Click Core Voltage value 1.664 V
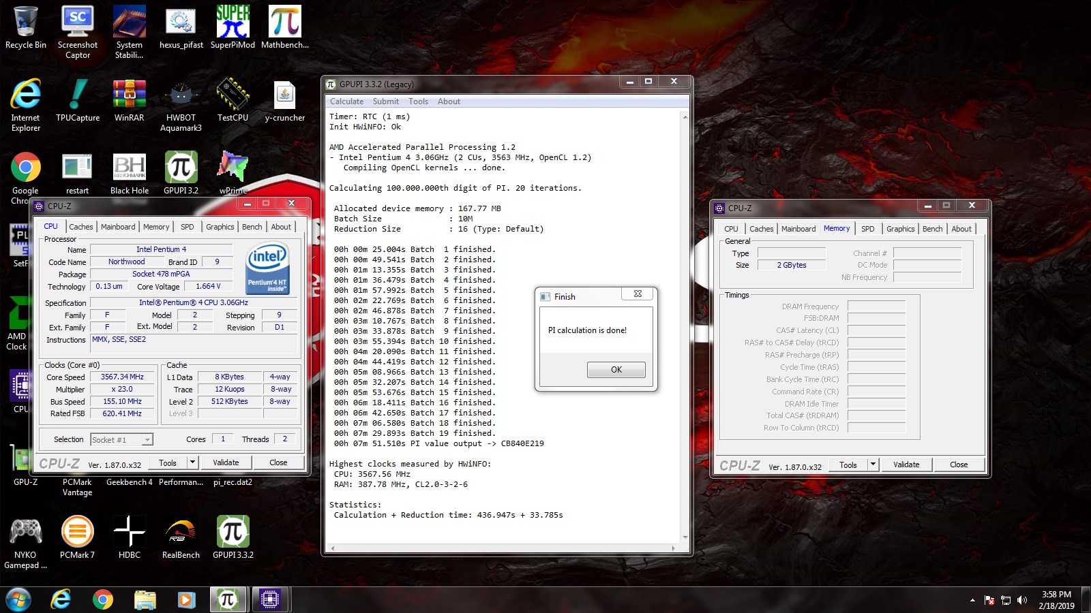Viewport: 1091px width, 613px height. (x=208, y=286)
